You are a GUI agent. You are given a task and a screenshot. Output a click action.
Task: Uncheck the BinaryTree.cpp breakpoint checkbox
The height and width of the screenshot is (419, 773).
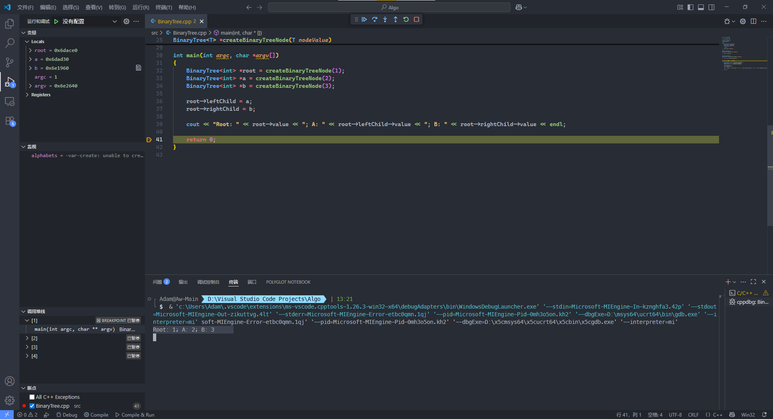tap(32, 406)
